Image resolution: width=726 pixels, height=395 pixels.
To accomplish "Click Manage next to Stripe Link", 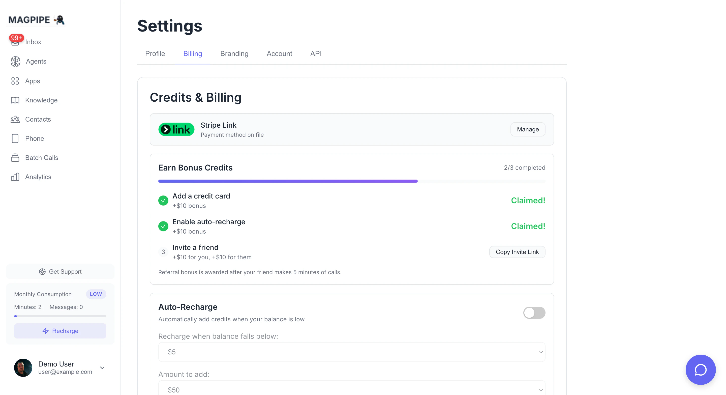I will click(x=528, y=129).
